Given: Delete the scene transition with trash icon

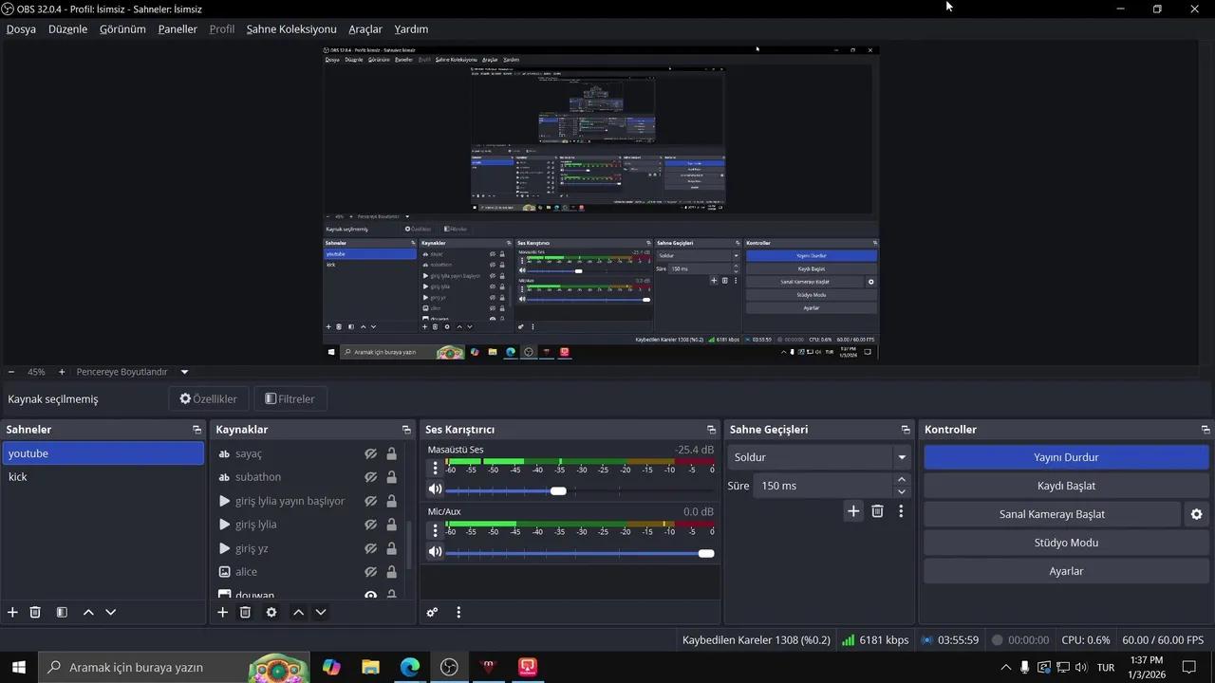Looking at the screenshot, I should tap(877, 511).
